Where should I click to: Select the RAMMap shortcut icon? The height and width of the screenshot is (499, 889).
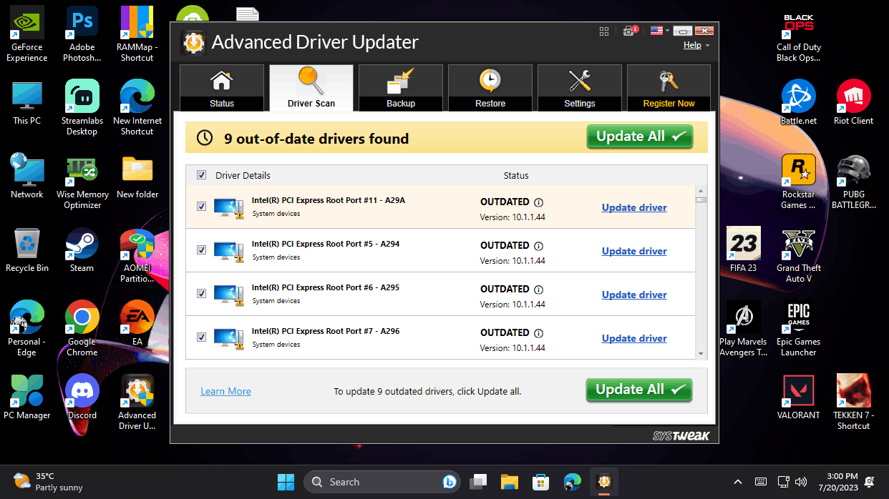tap(137, 34)
